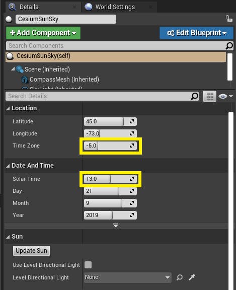This screenshot has height=290, width=236.
Task: Click the lock icon beside actor name
Action: coord(229,19)
